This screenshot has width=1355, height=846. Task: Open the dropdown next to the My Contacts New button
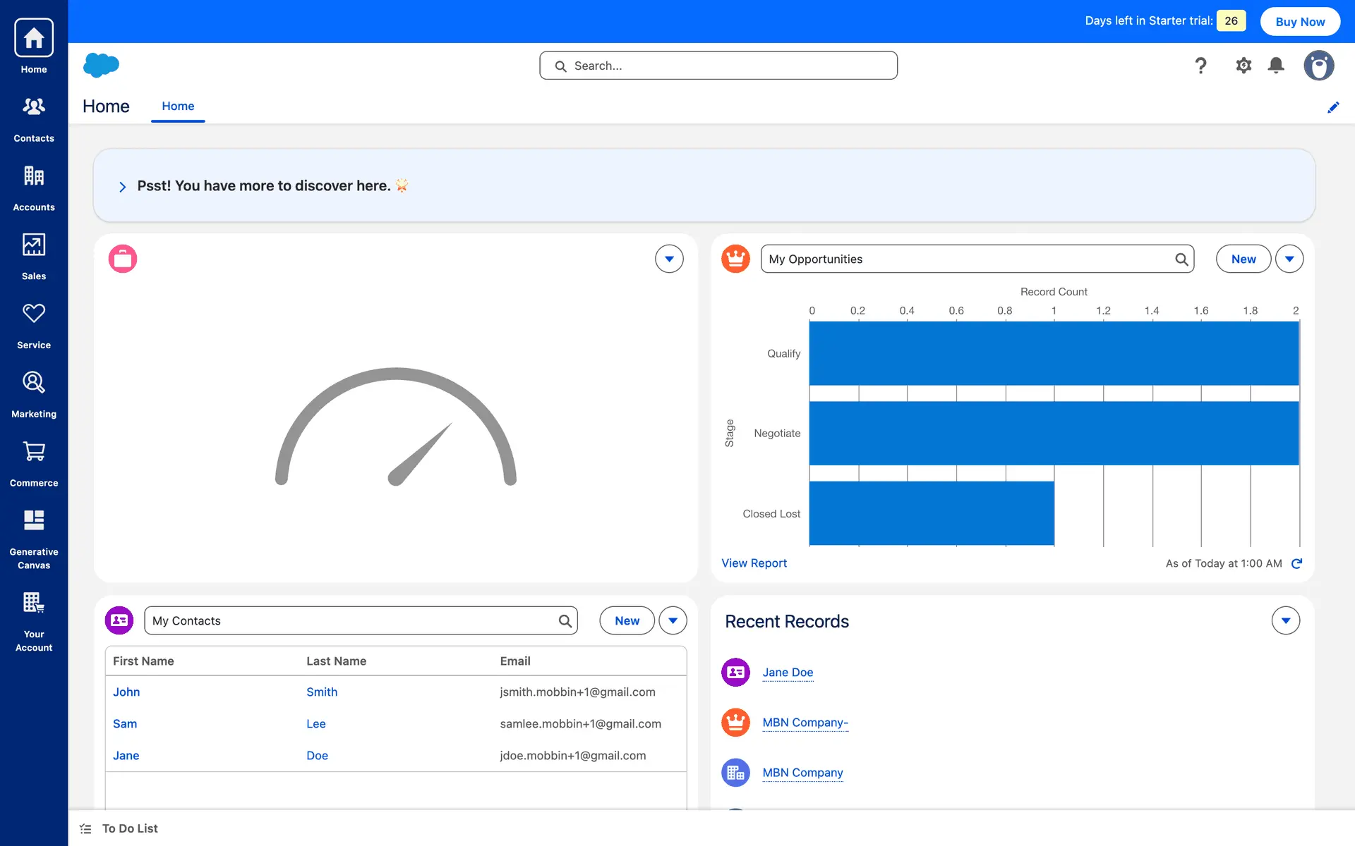point(673,620)
